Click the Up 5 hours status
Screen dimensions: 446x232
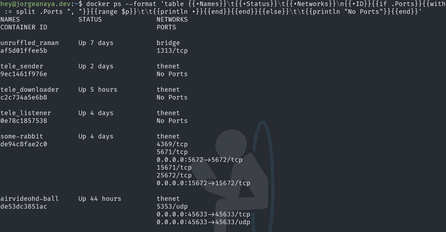(x=98, y=90)
